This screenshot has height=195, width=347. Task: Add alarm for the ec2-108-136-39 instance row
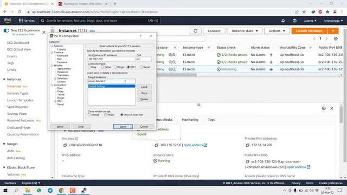tap(271, 62)
